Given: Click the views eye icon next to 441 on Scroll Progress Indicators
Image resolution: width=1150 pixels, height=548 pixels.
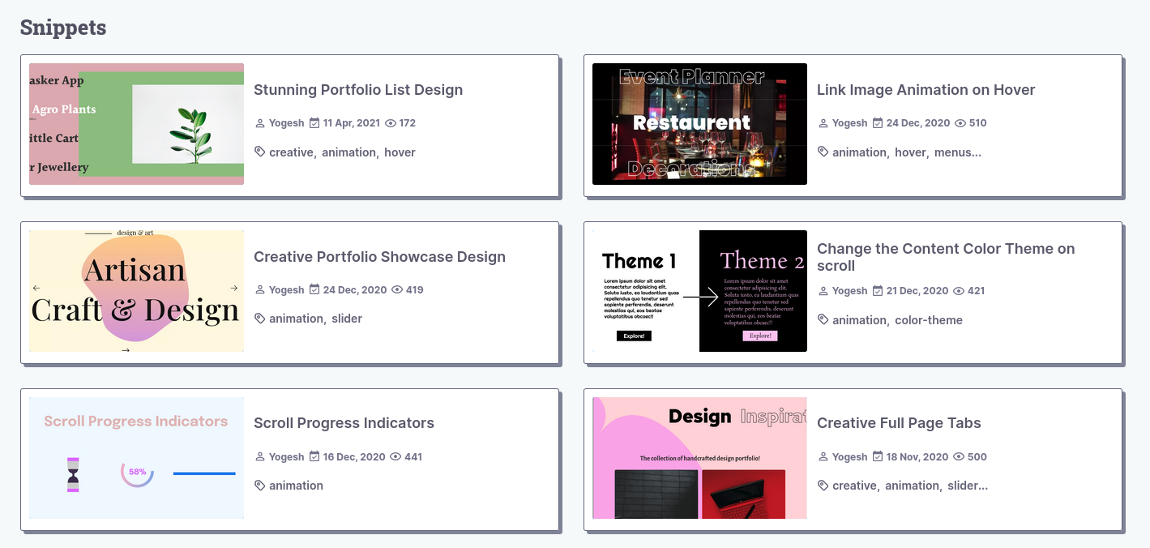Looking at the screenshot, I should click(x=394, y=456).
